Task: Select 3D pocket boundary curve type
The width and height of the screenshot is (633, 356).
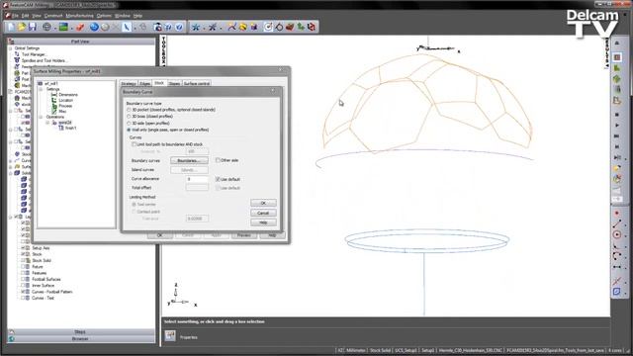Action: pos(130,110)
